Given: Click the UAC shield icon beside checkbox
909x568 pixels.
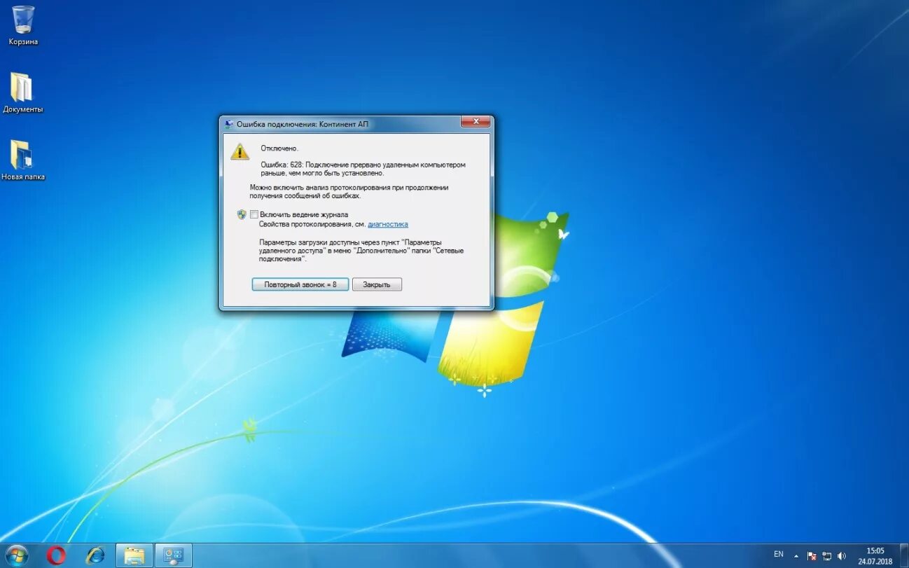Looking at the screenshot, I should (x=242, y=214).
